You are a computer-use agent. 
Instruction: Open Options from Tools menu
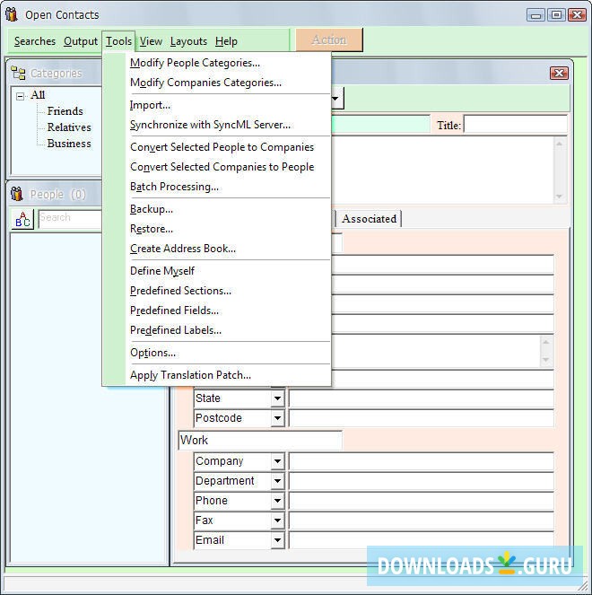(x=228, y=353)
